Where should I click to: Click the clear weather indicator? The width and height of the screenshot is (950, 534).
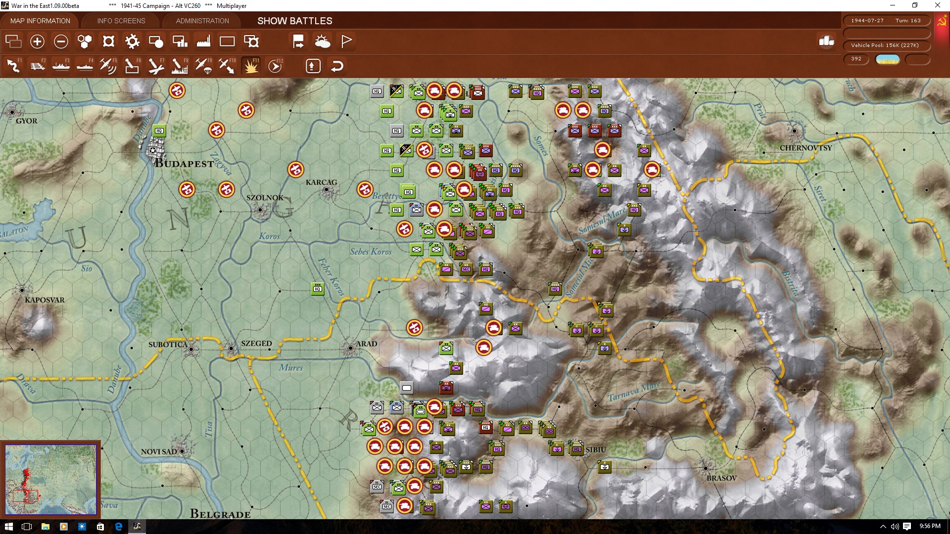point(888,59)
